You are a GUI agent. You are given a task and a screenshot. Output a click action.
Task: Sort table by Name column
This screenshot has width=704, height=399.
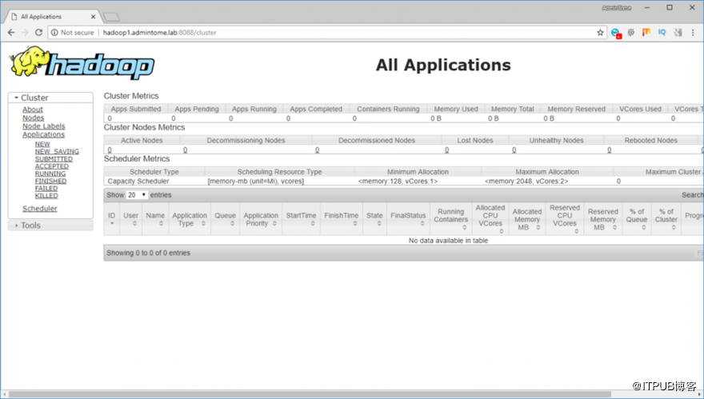coord(155,219)
